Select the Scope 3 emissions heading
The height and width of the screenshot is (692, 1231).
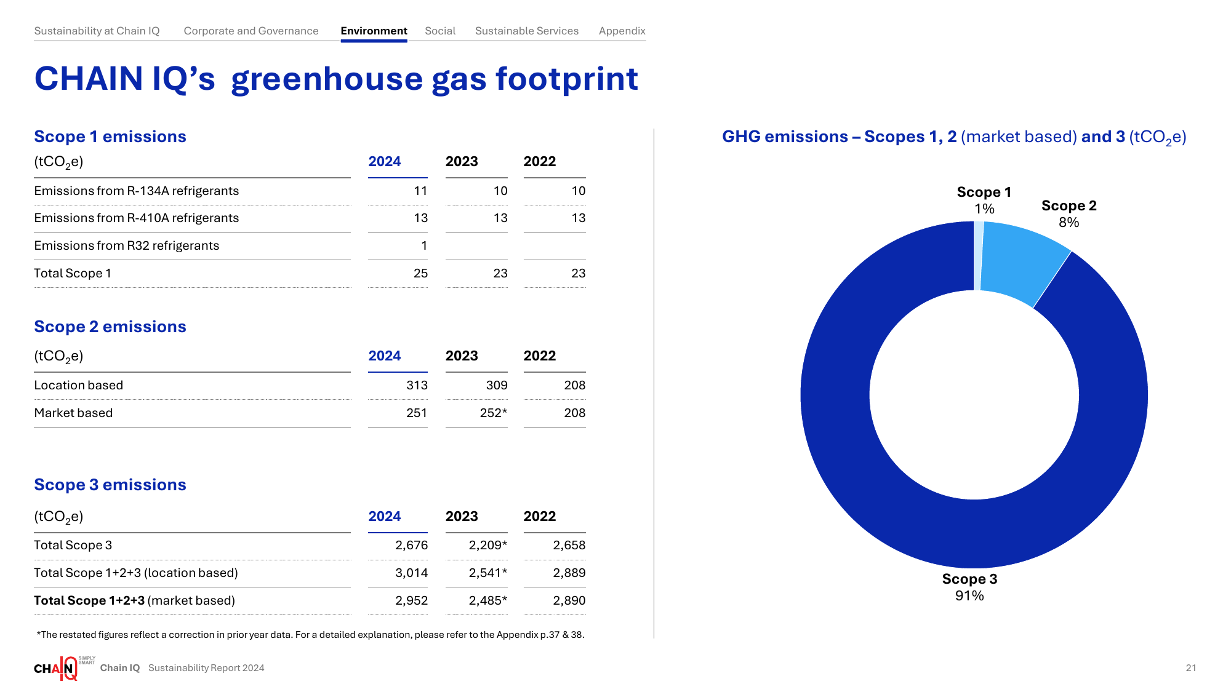[110, 485]
